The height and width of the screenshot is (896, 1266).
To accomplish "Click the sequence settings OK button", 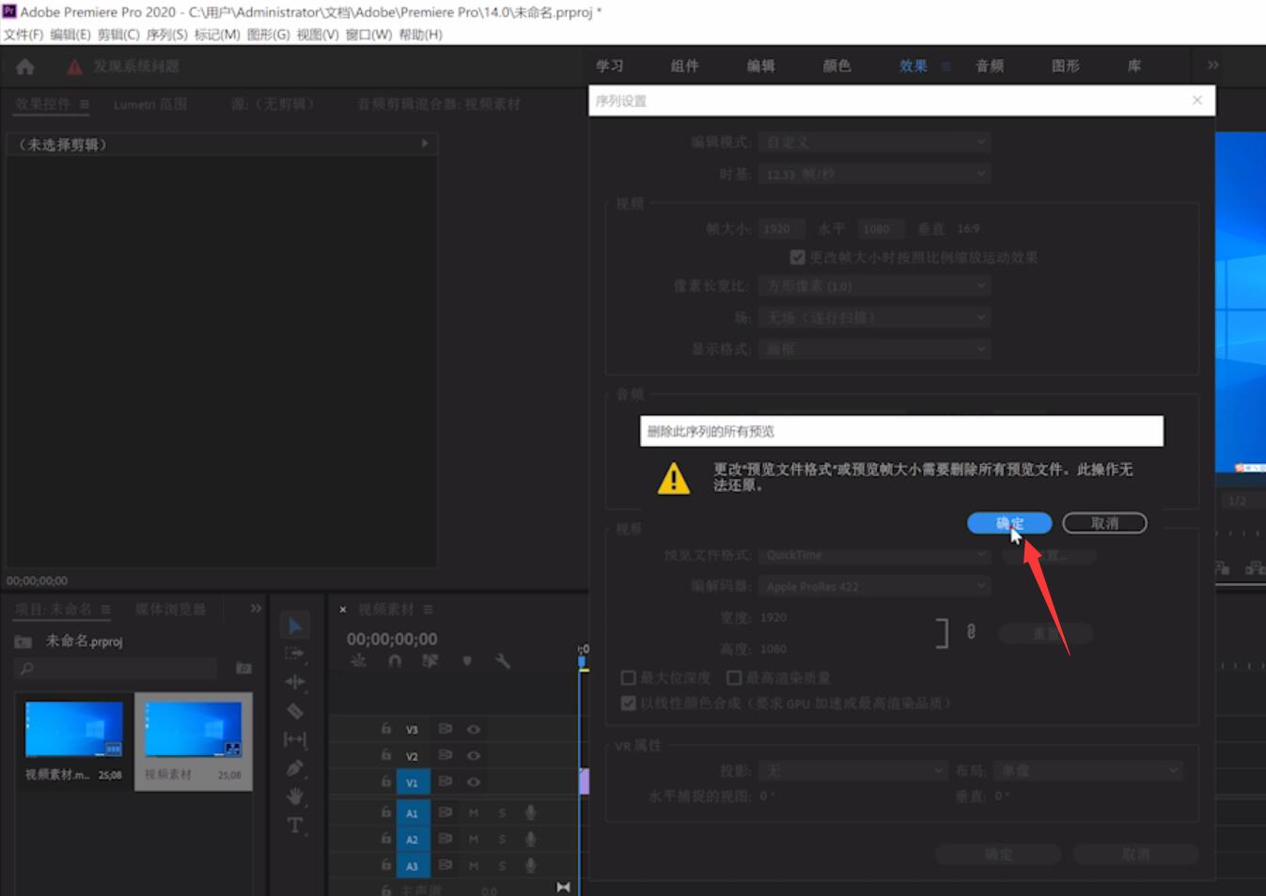I will 998,855.
